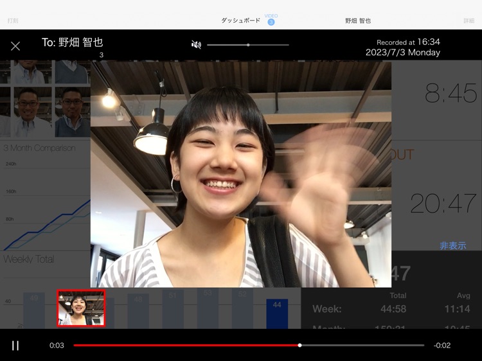Click the recorded date 2023/7/3 Monday
482x361 pixels.
coord(403,53)
